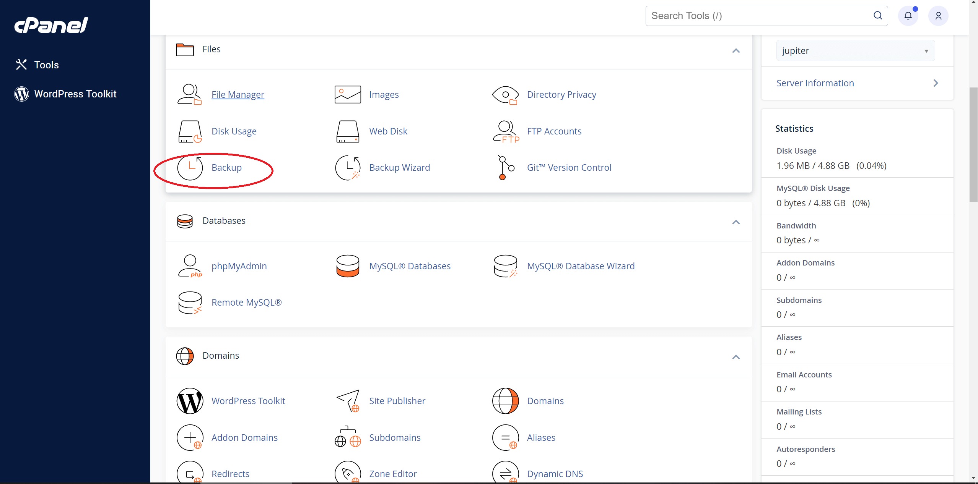Viewport: 978px width, 484px height.
Task: Click the Disk Usage drive icon
Action: click(x=190, y=131)
